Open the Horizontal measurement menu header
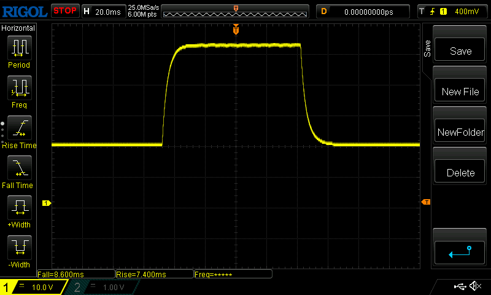 [x=18, y=28]
